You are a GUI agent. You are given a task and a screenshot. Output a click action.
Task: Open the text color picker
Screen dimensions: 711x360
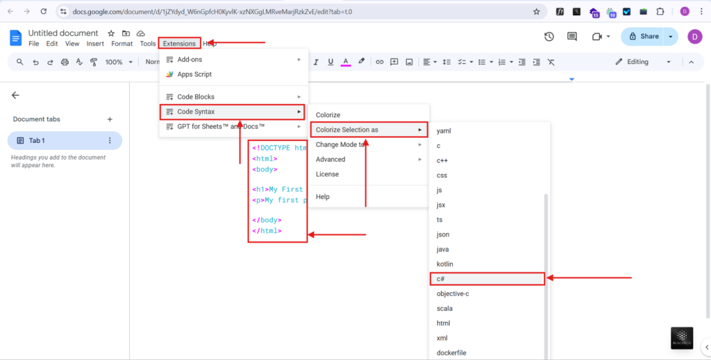(346, 62)
